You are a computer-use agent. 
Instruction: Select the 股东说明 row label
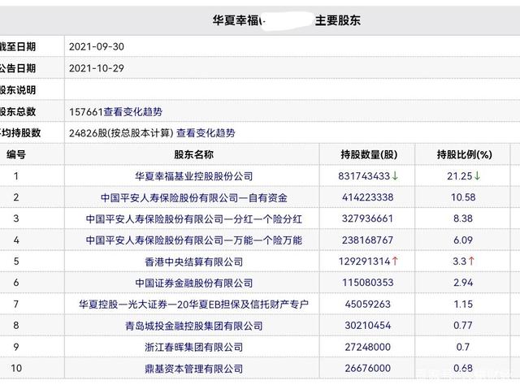pos(17,90)
